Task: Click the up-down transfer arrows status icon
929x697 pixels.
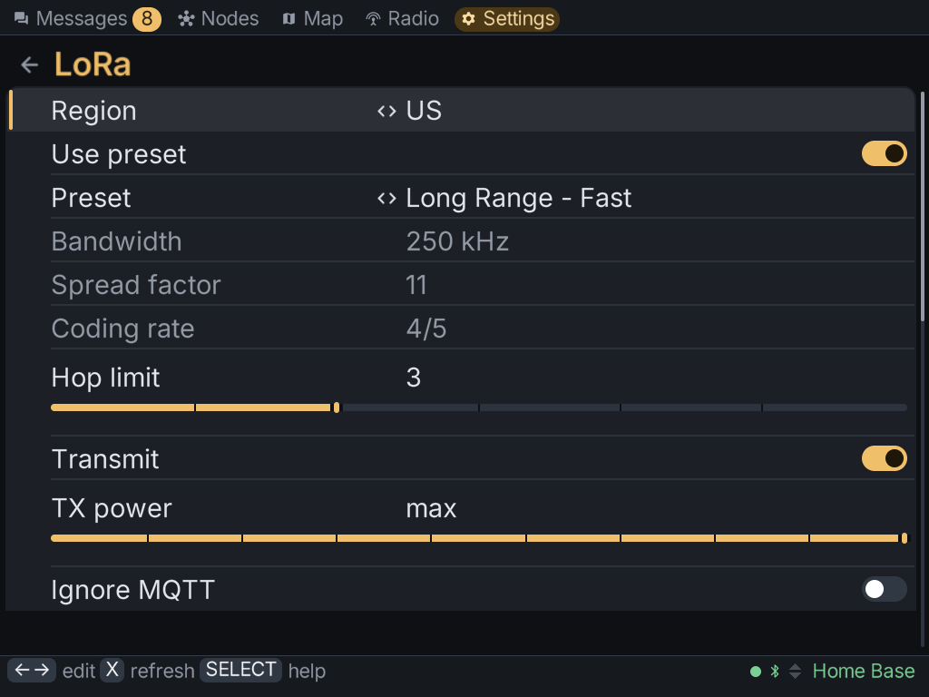Action: (795, 671)
